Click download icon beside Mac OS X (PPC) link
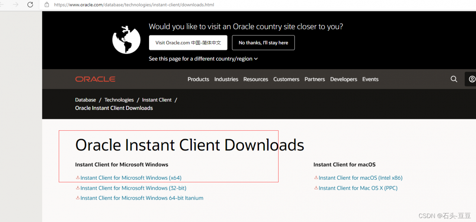The width and height of the screenshot is (476, 222). (316, 188)
